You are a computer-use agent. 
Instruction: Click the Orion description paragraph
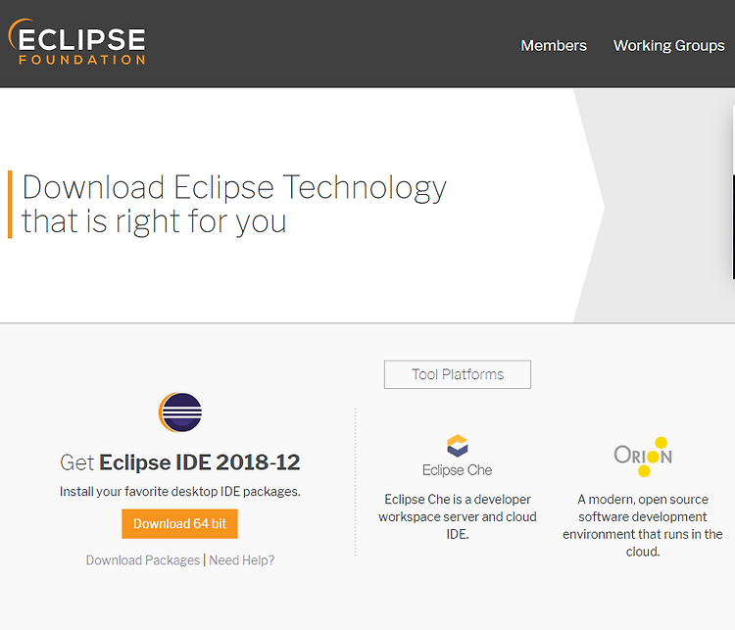[643, 525]
